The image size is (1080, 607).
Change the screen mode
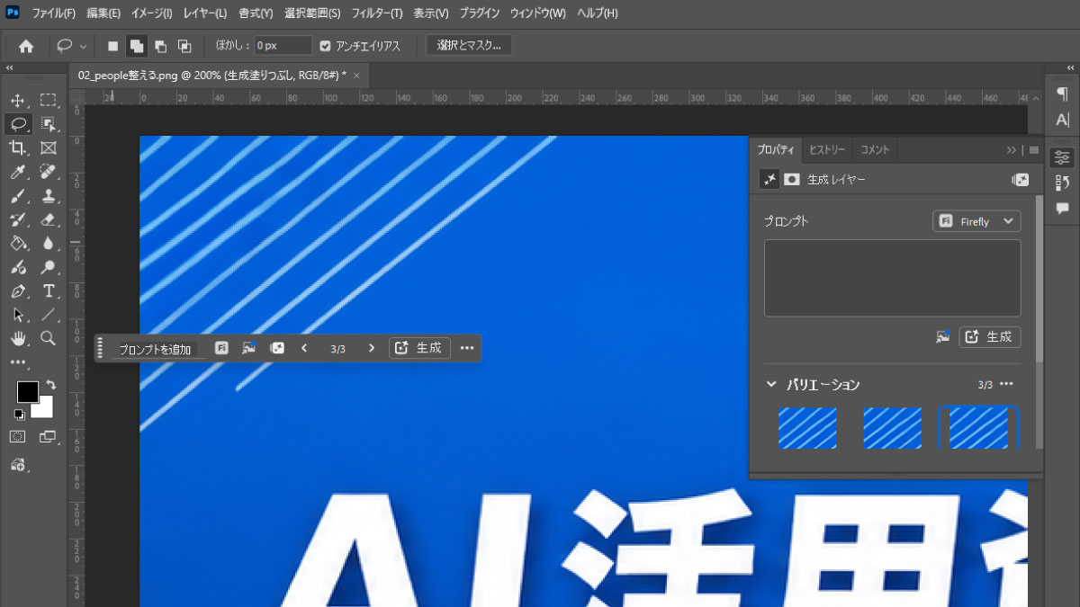coord(48,436)
